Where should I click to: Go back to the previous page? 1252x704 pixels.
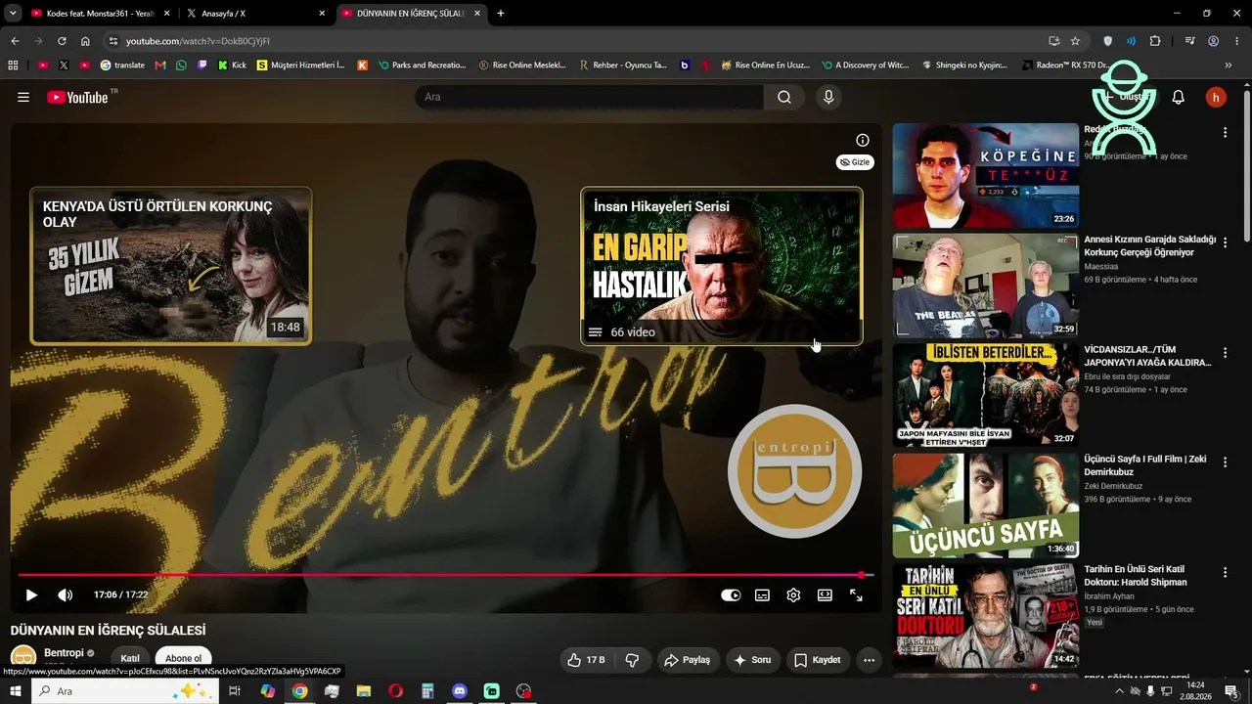[x=15, y=41]
